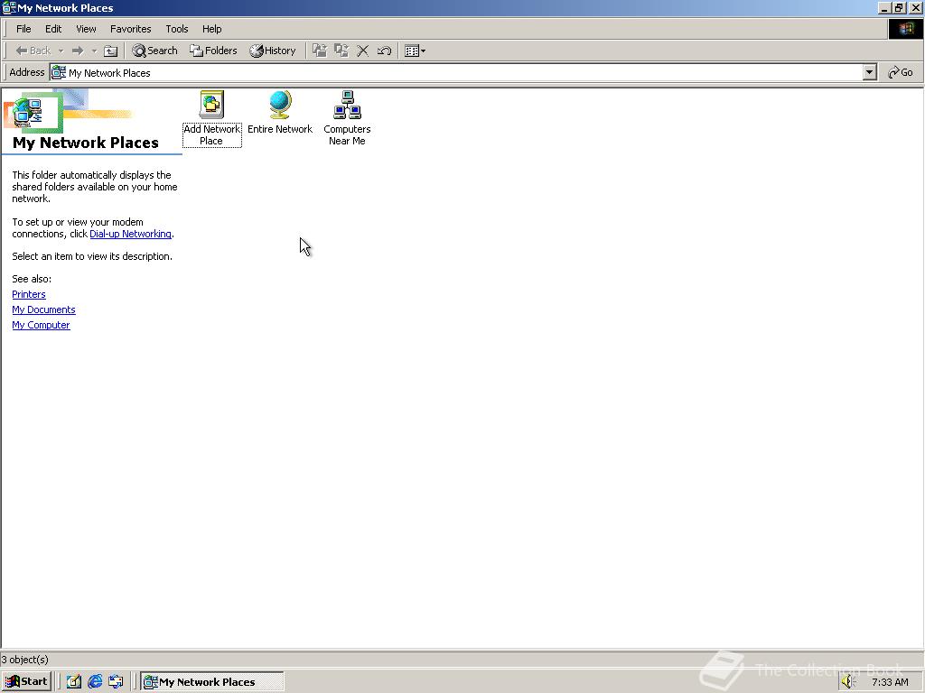Click the title bar system menu icon

(9, 7)
